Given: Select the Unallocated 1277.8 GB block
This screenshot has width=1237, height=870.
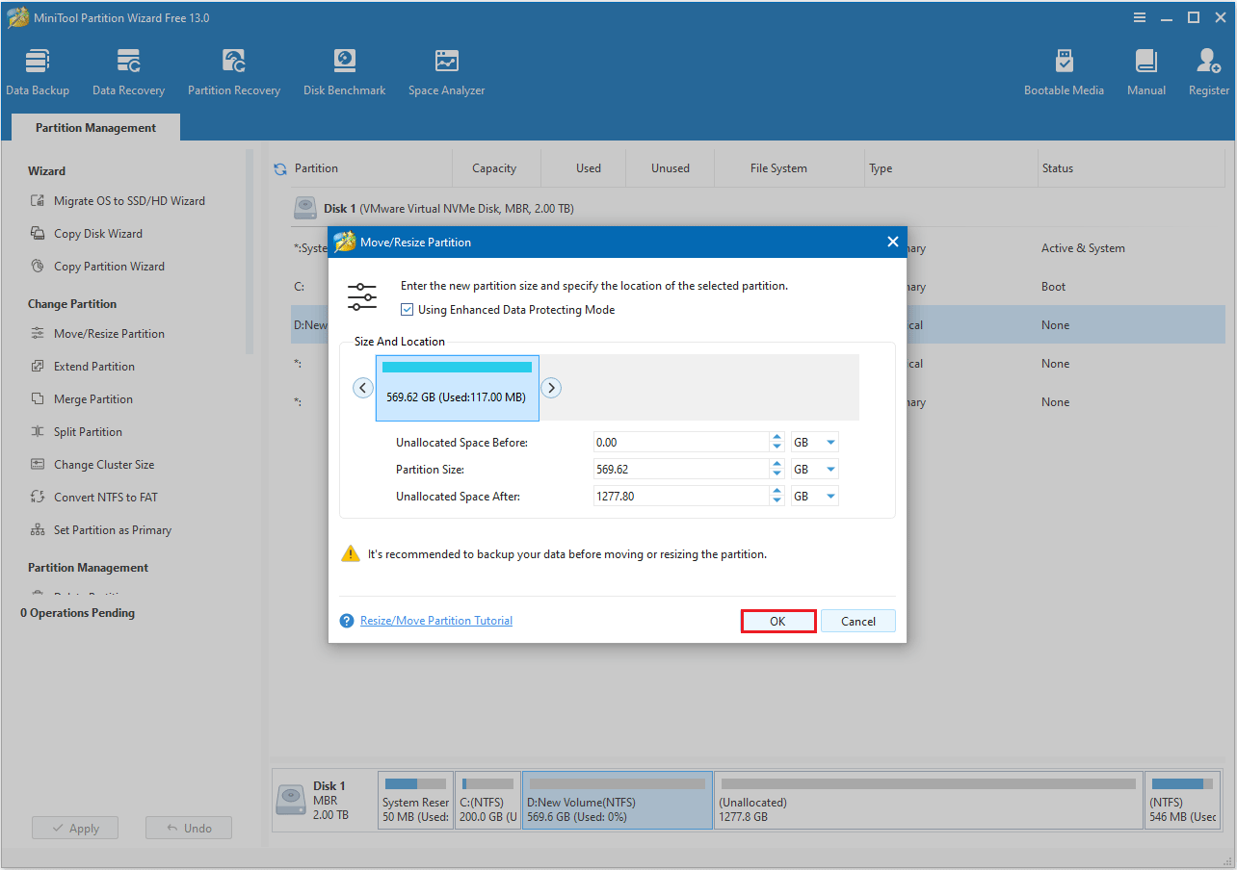Looking at the screenshot, I should (929, 800).
